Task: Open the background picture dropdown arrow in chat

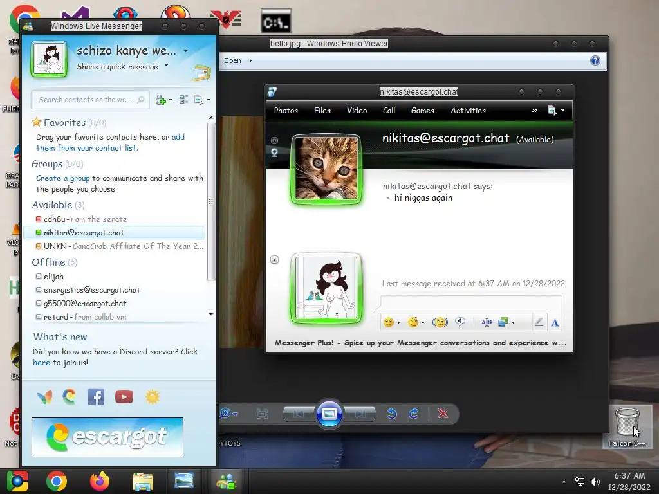Action: [513, 323]
